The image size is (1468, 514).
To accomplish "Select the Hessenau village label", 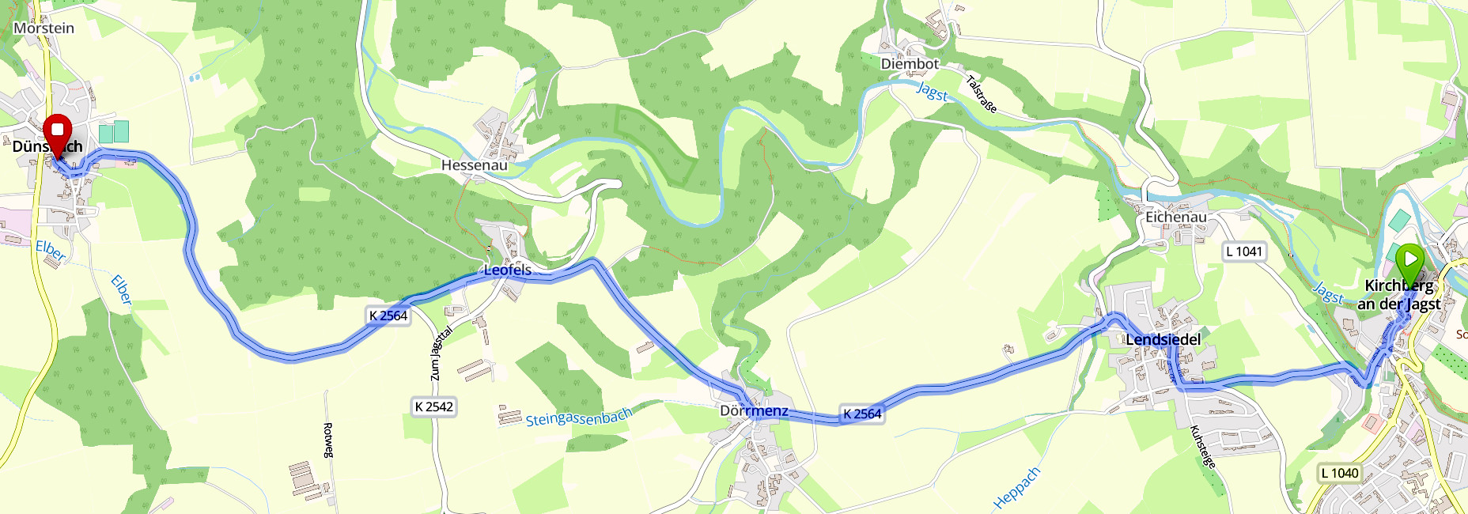I will (x=475, y=165).
